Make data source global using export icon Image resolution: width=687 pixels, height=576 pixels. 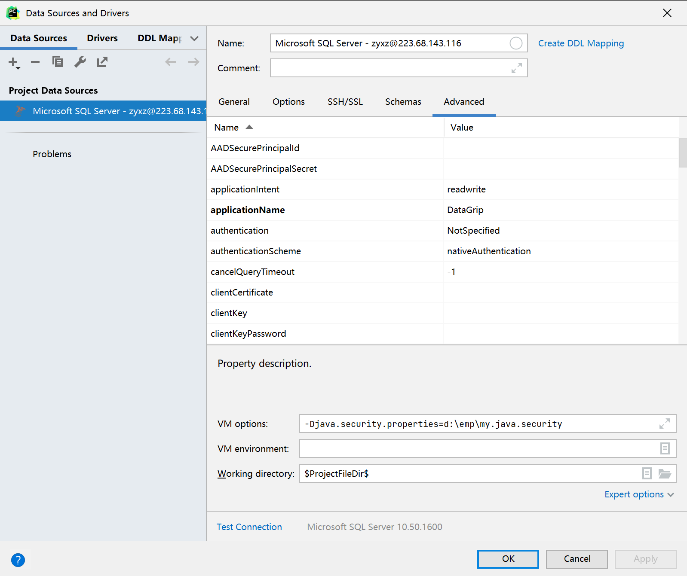point(102,62)
